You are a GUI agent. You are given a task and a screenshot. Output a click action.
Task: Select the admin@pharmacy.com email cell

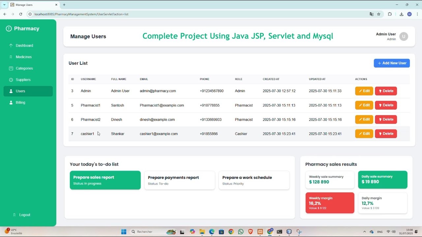pyautogui.click(x=158, y=91)
